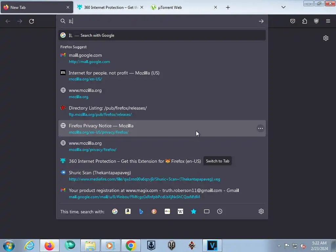Open uBlock Origin shield icon
Image resolution: width=336 pixels, height=252 pixels.
(316, 21)
